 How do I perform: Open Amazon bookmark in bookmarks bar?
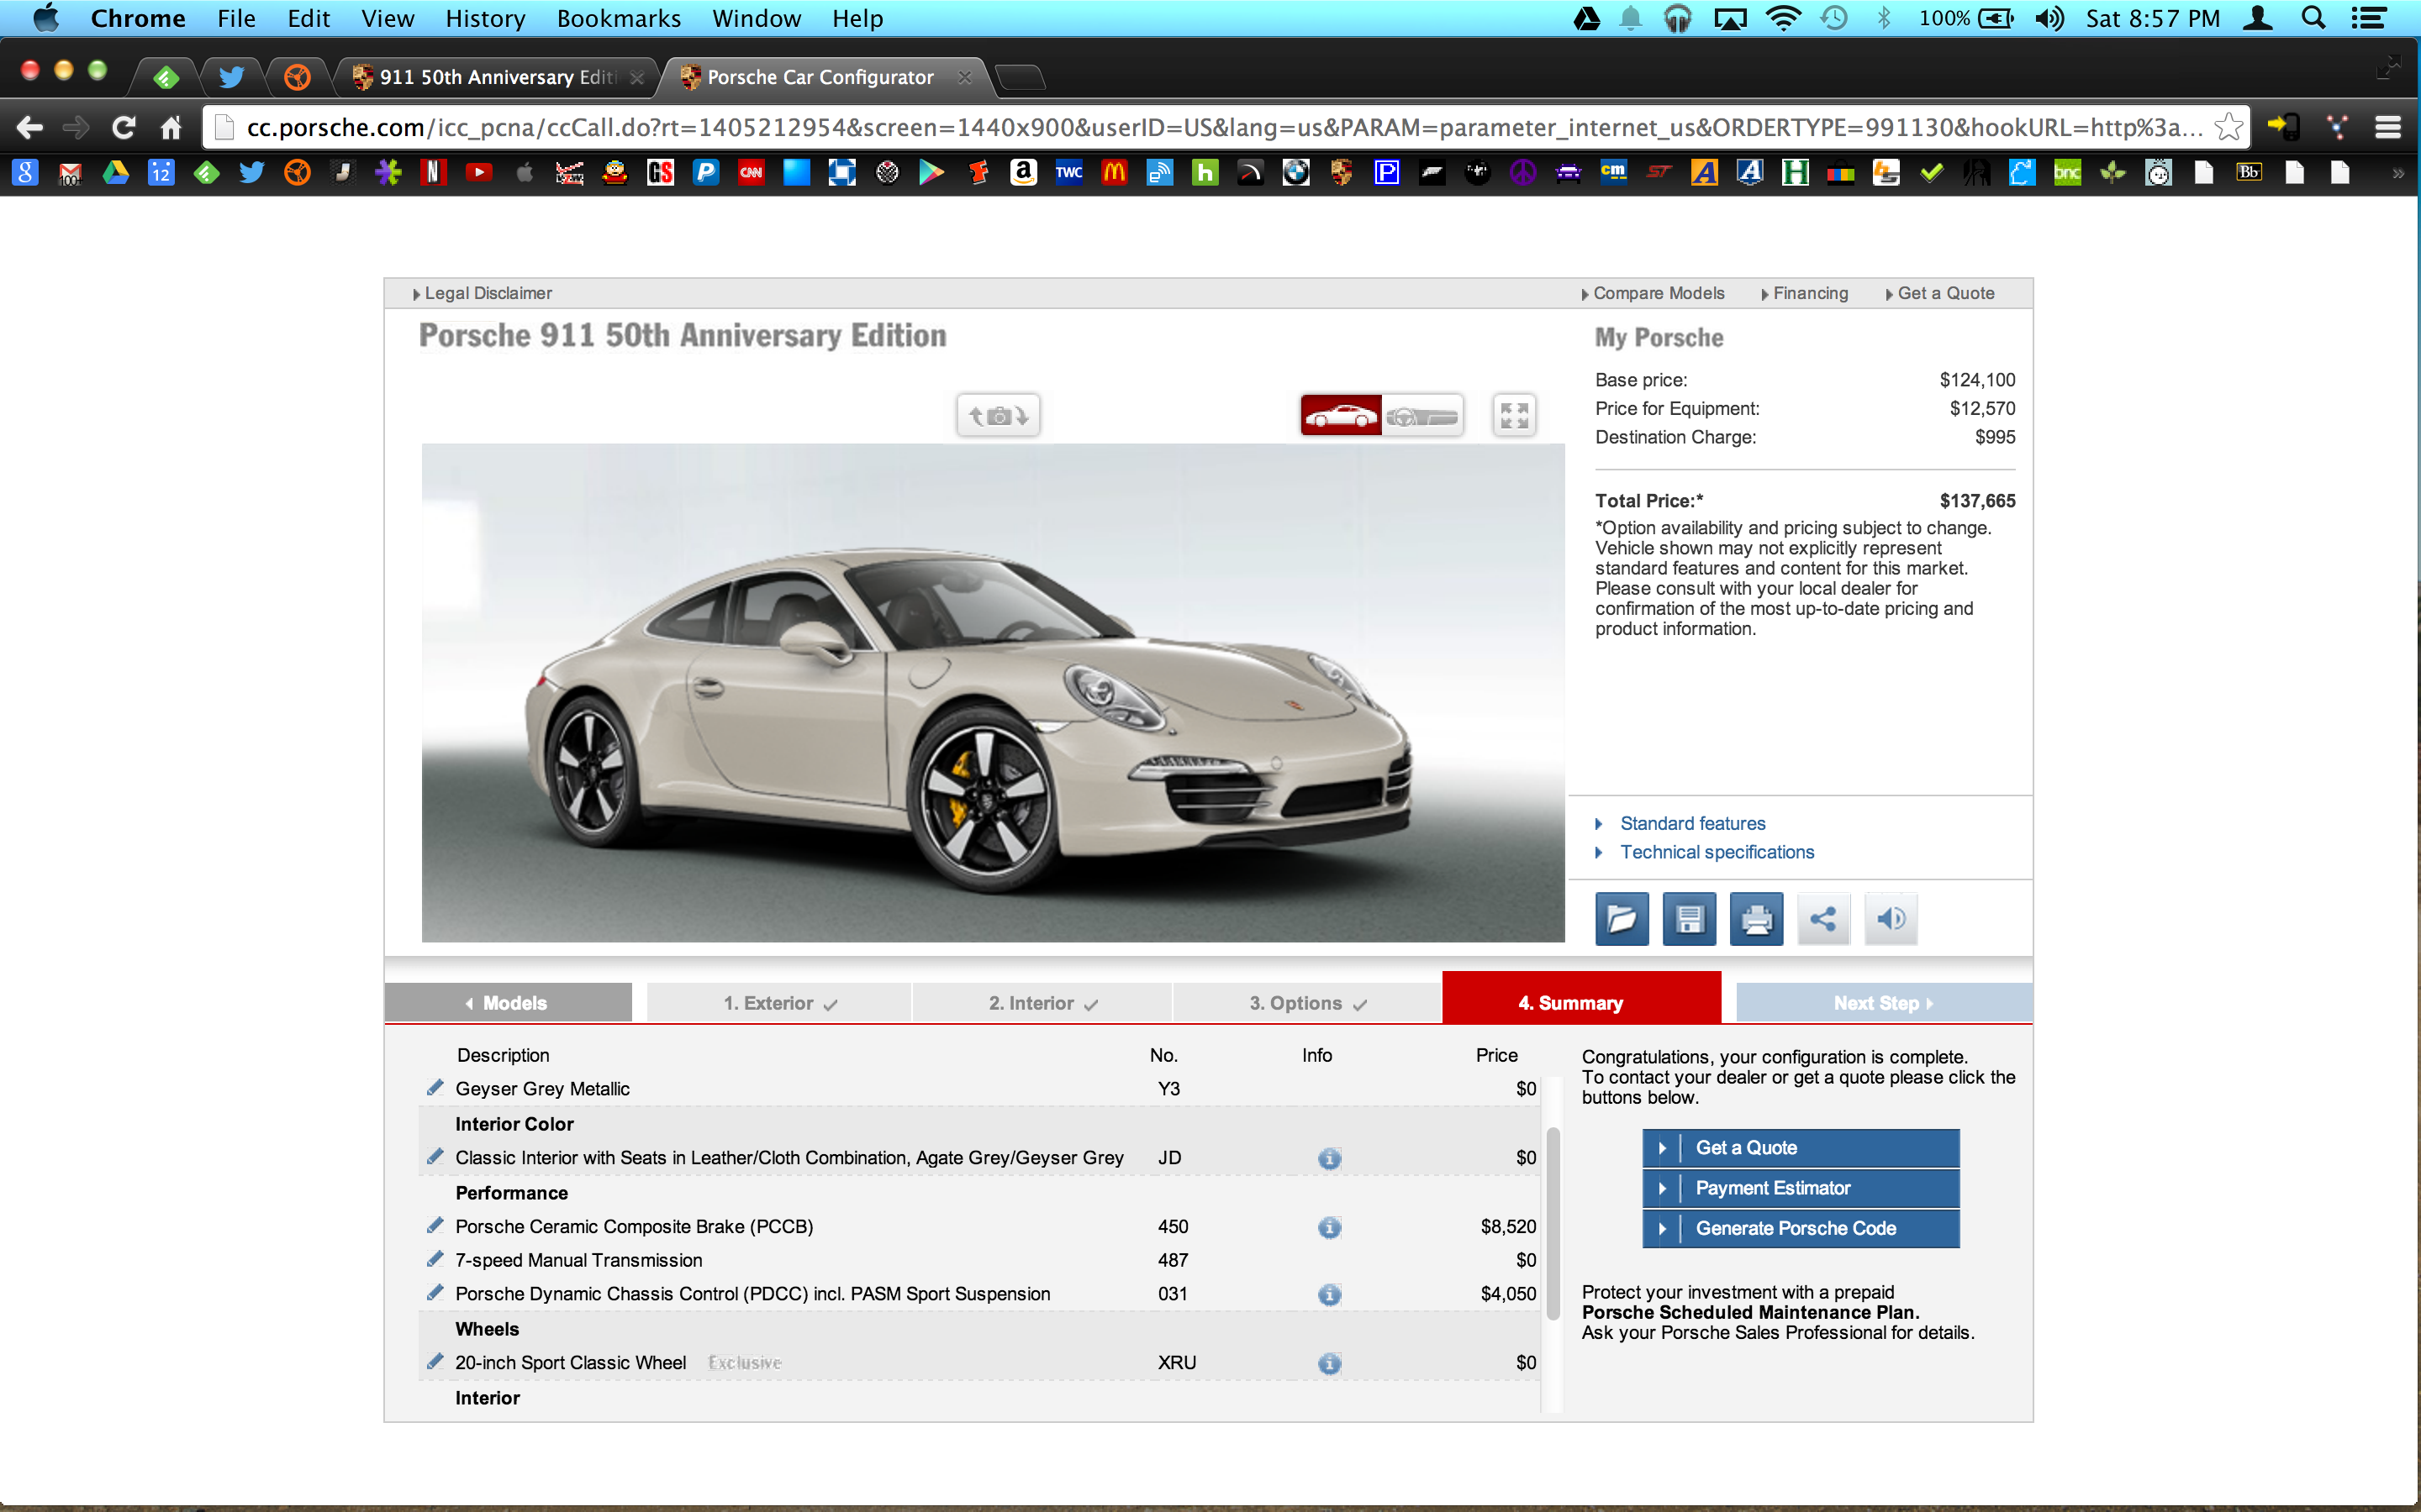click(1022, 172)
